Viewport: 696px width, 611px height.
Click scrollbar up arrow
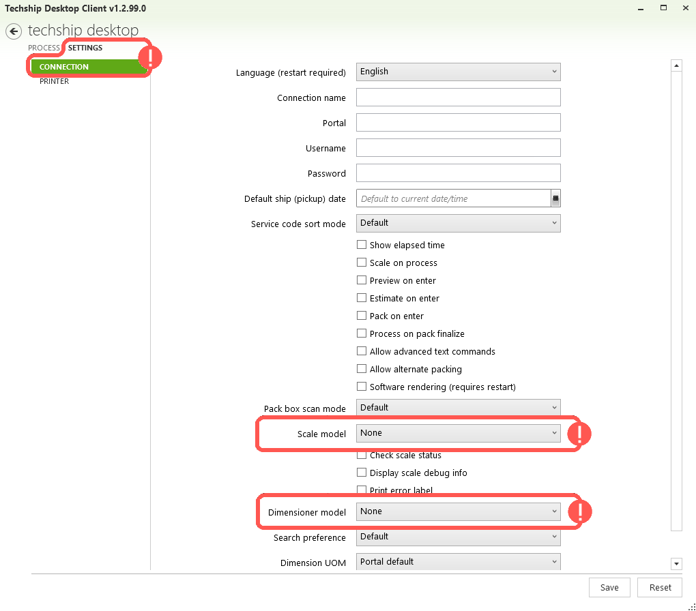coord(676,65)
